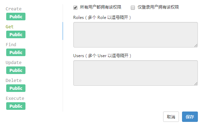This screenshot has height=126, width=202.
Task: Click the Public badge under Create
Action: tap(16, 17)
